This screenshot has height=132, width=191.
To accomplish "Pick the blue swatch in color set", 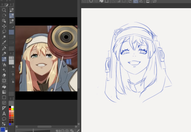I will click(10, 124).
